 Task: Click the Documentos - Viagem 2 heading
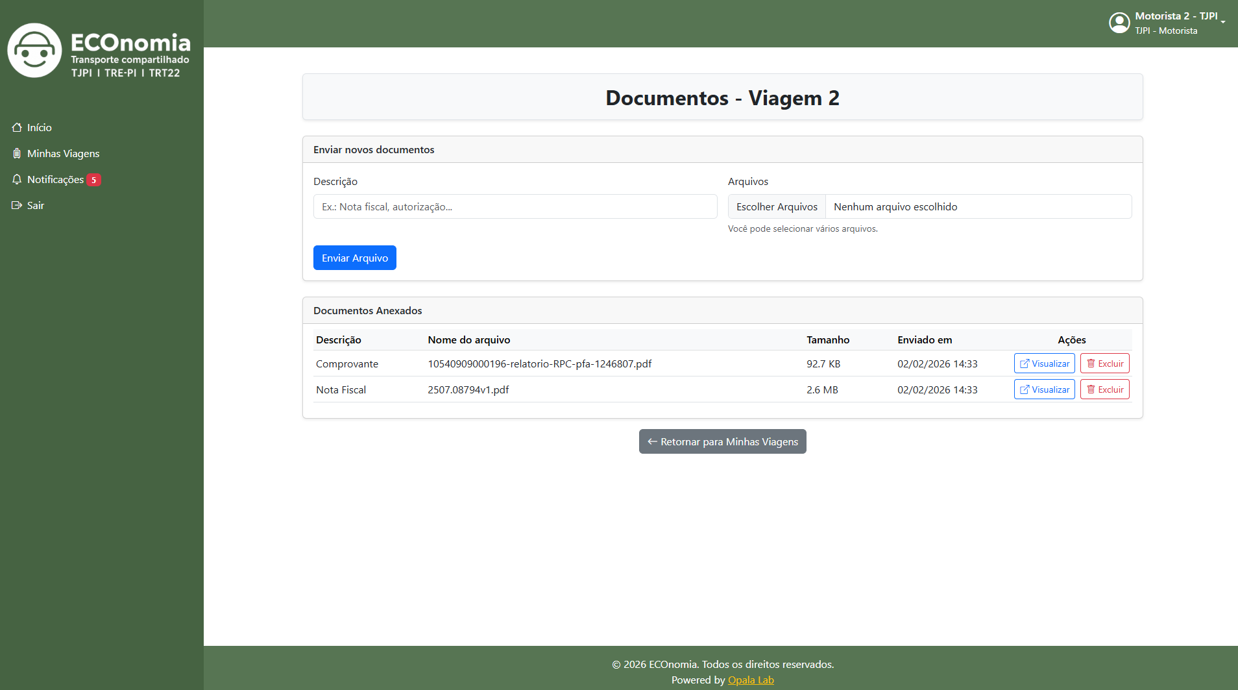723,97
